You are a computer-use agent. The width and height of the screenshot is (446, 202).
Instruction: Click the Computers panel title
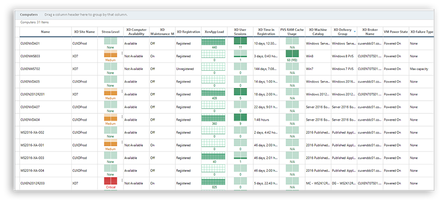pyautogui.click(x=29, y=14)
